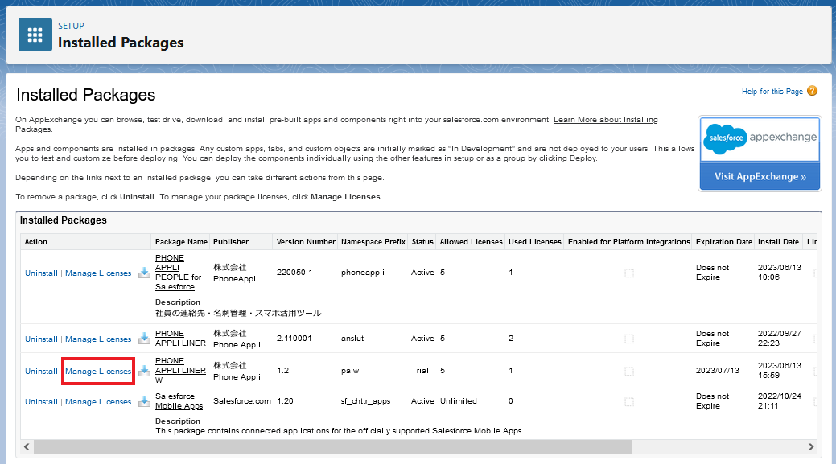Toggle Platform Integrations checkbox for anslut row
This screenshot has width=836, height=464.
point(629,339)
